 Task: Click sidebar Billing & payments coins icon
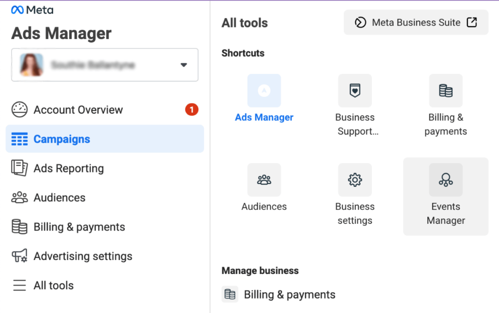tap(19, 226)
